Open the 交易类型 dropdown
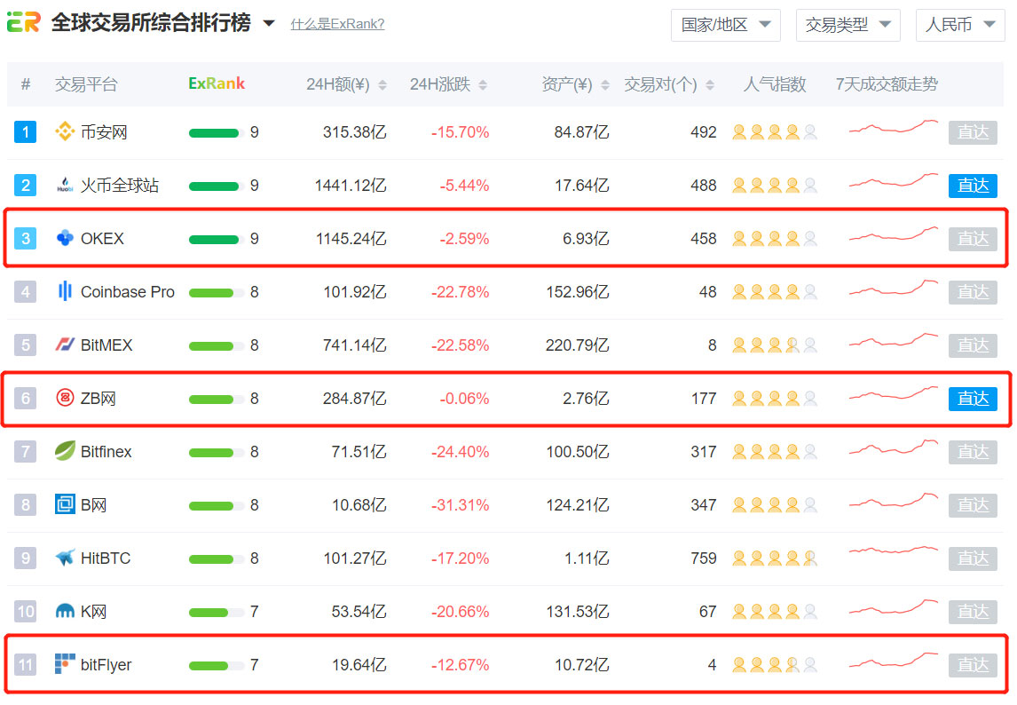1017x705 pixels. (847, 26)
